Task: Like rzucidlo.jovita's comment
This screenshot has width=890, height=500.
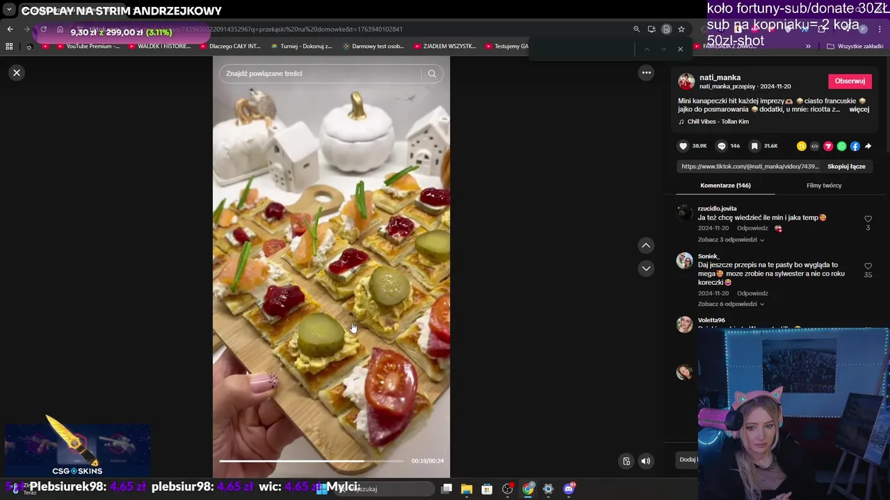Action: (868, 219)
